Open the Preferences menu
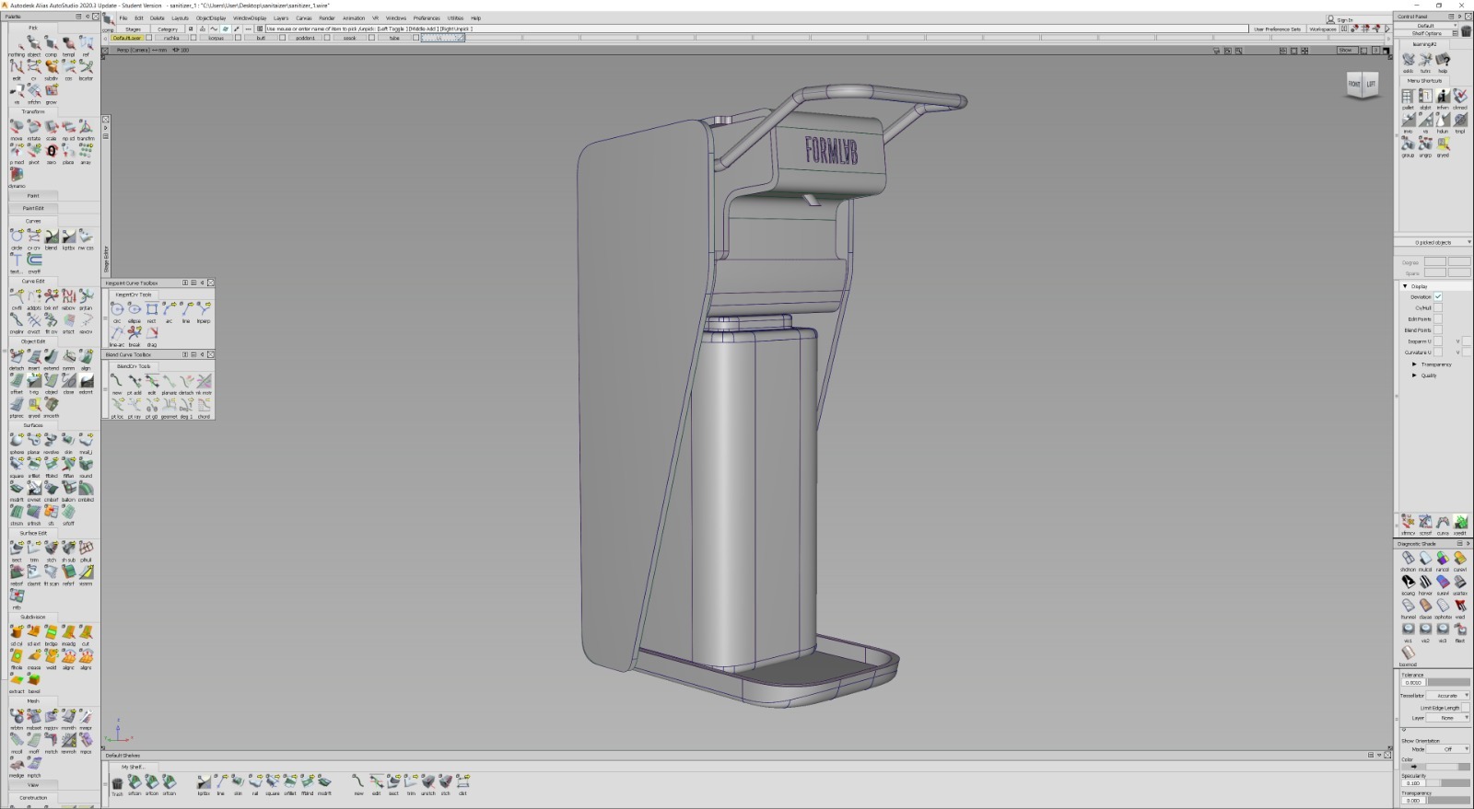 point(426,17)
